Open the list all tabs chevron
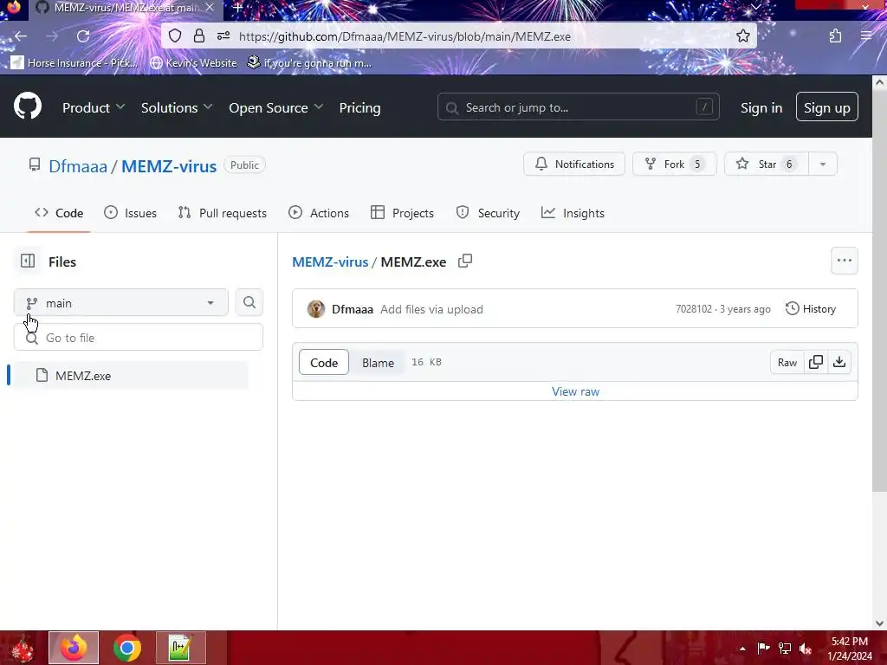This screenshot has height=665, width=887. pos(756,7)
